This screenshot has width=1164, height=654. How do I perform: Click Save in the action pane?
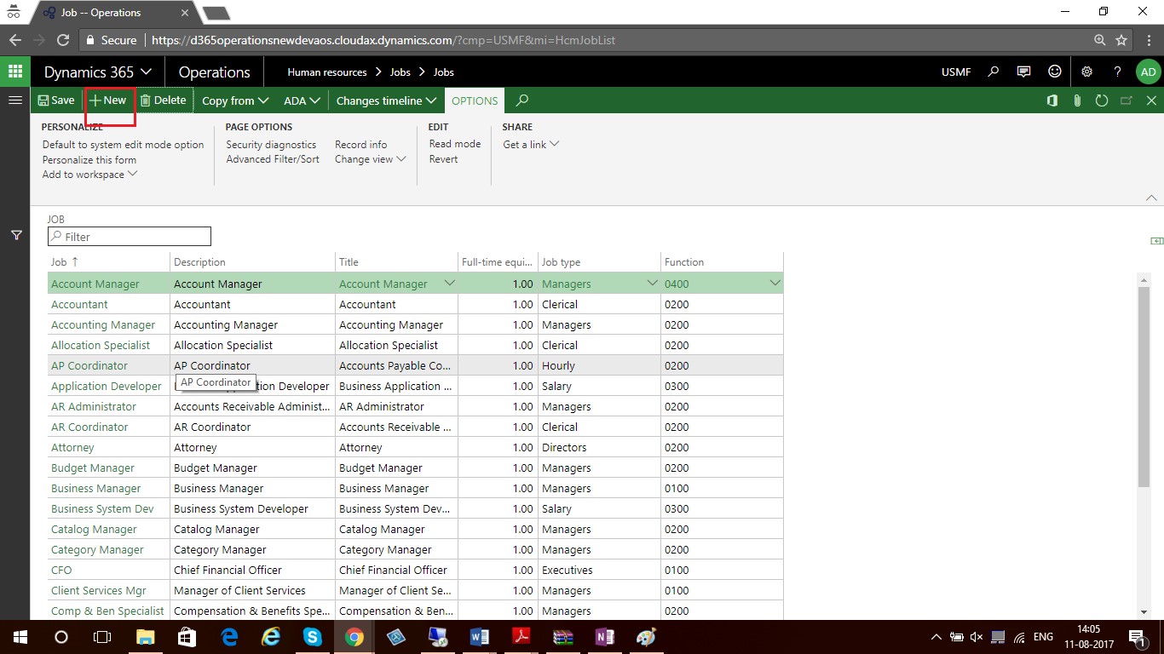pos(56,100)
